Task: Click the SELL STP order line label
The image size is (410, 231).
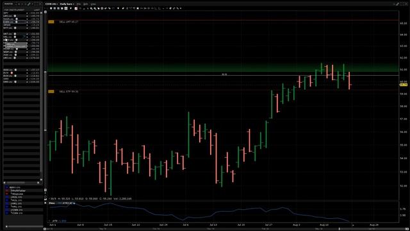Action: tap(69, 91)
